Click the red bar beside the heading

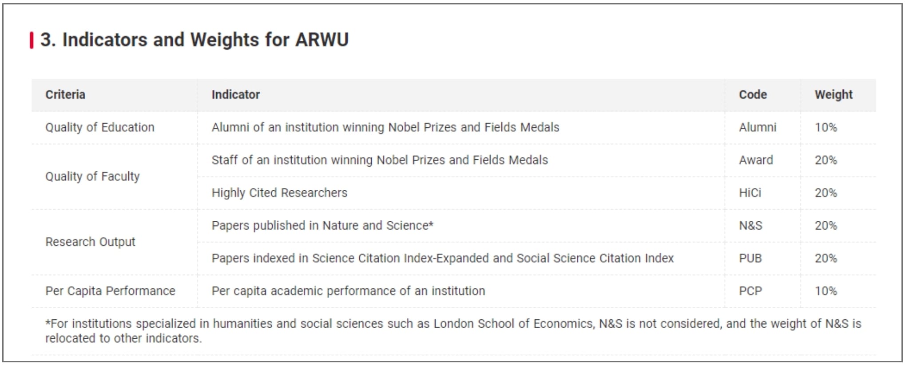[x=32, y=40]
